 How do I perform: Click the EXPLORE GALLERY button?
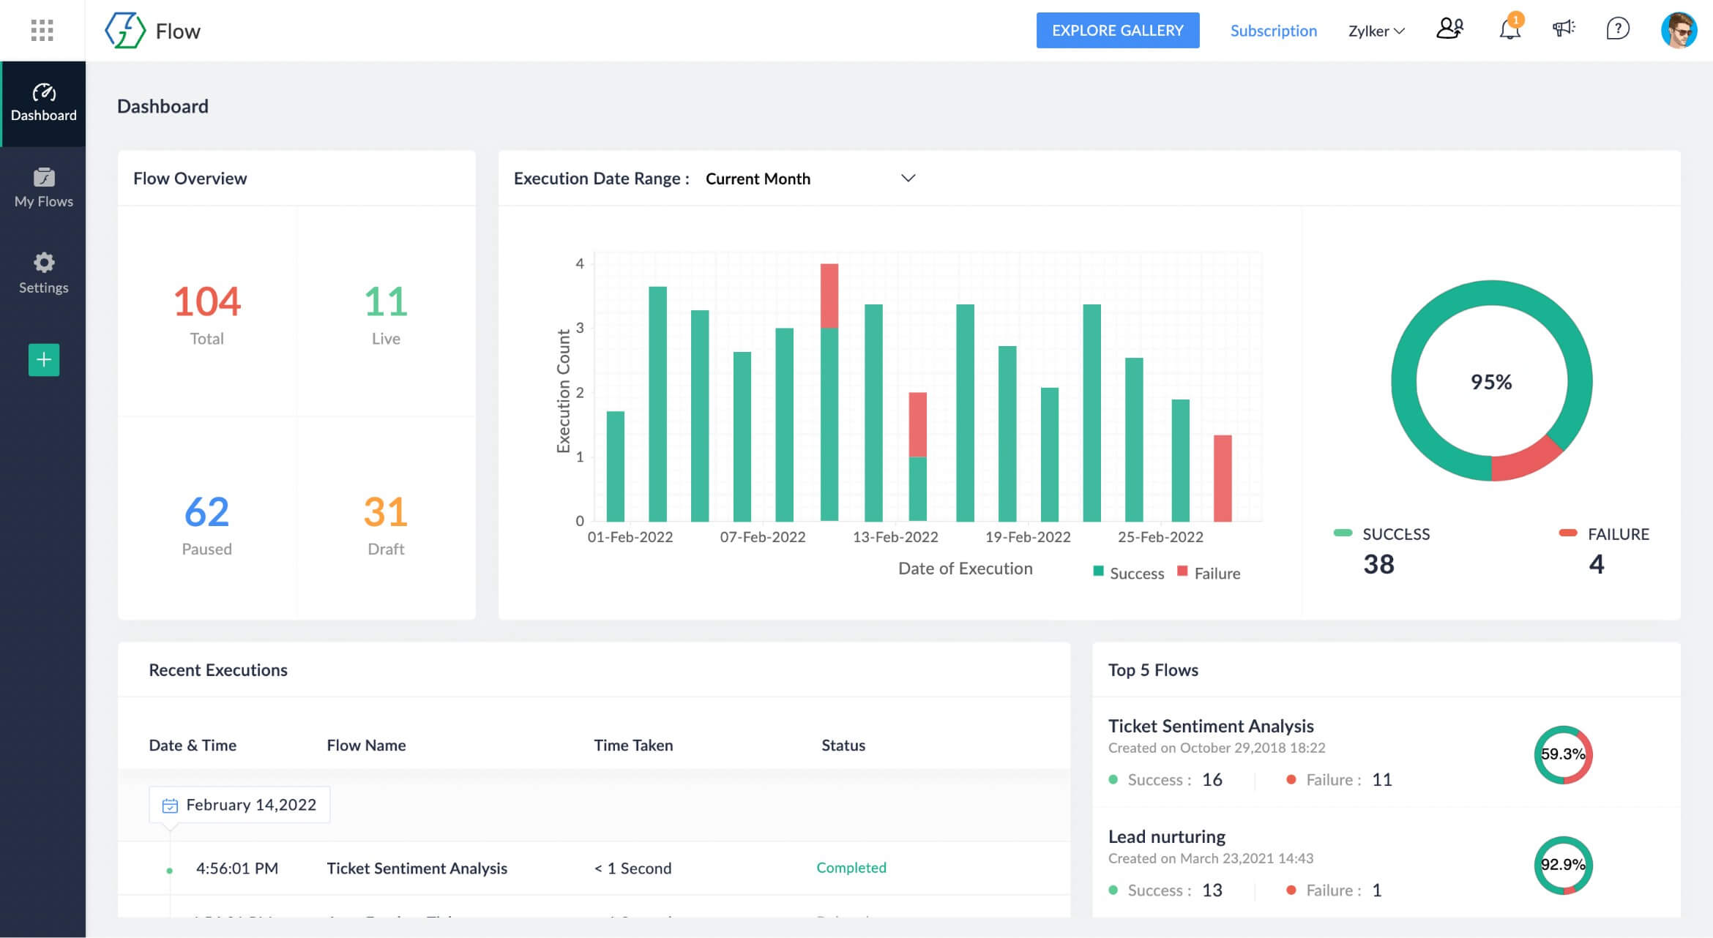[x=1117, y=30]
